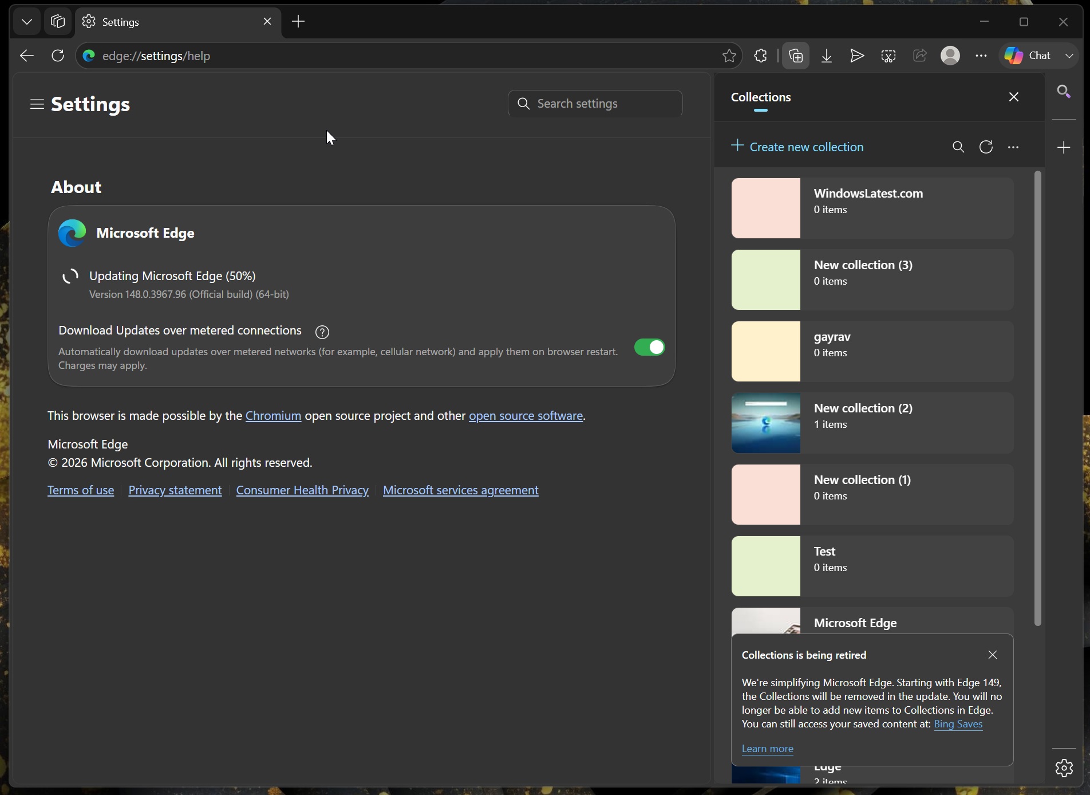The width and height of the screenshot is (1090, 795).
Task: Open the New collection (3) entry
Action: (x=872, y=280)
